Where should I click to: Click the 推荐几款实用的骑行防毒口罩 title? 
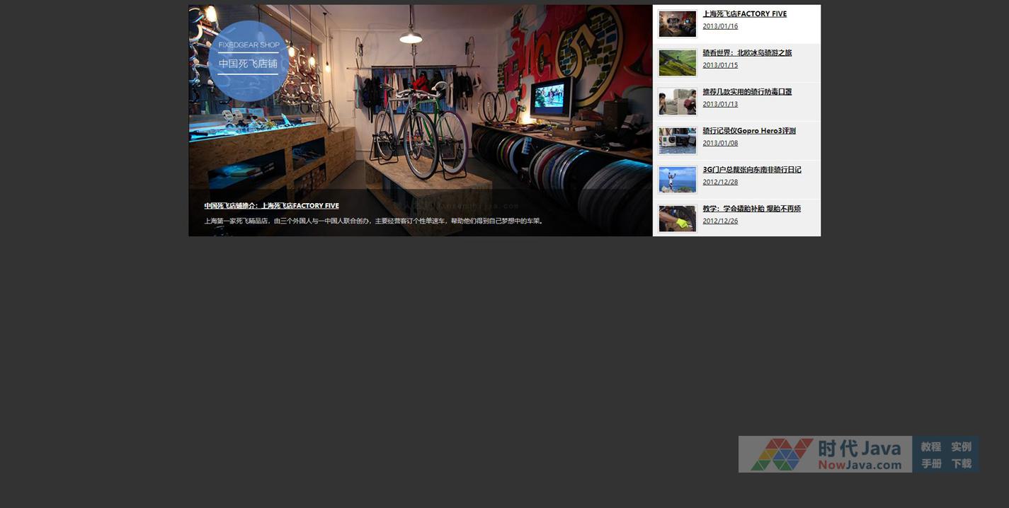tap(747, 92)
